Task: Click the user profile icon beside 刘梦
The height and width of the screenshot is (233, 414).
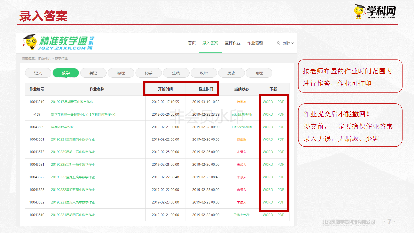Action: click(x=278, y=43)
